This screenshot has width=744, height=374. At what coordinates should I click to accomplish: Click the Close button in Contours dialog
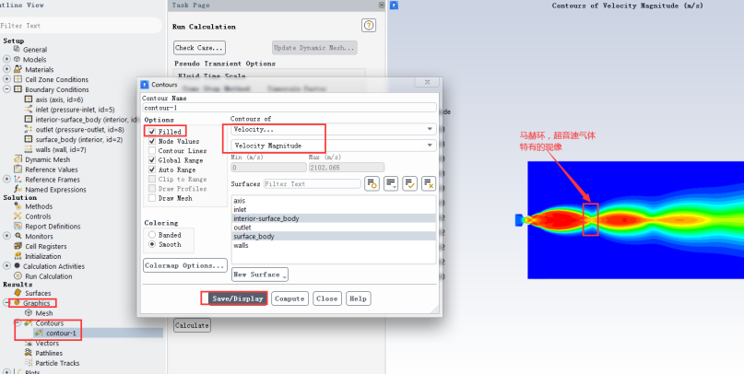click(327, 298)
